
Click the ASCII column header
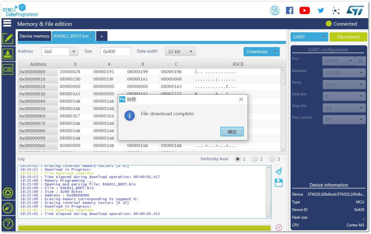237,64
